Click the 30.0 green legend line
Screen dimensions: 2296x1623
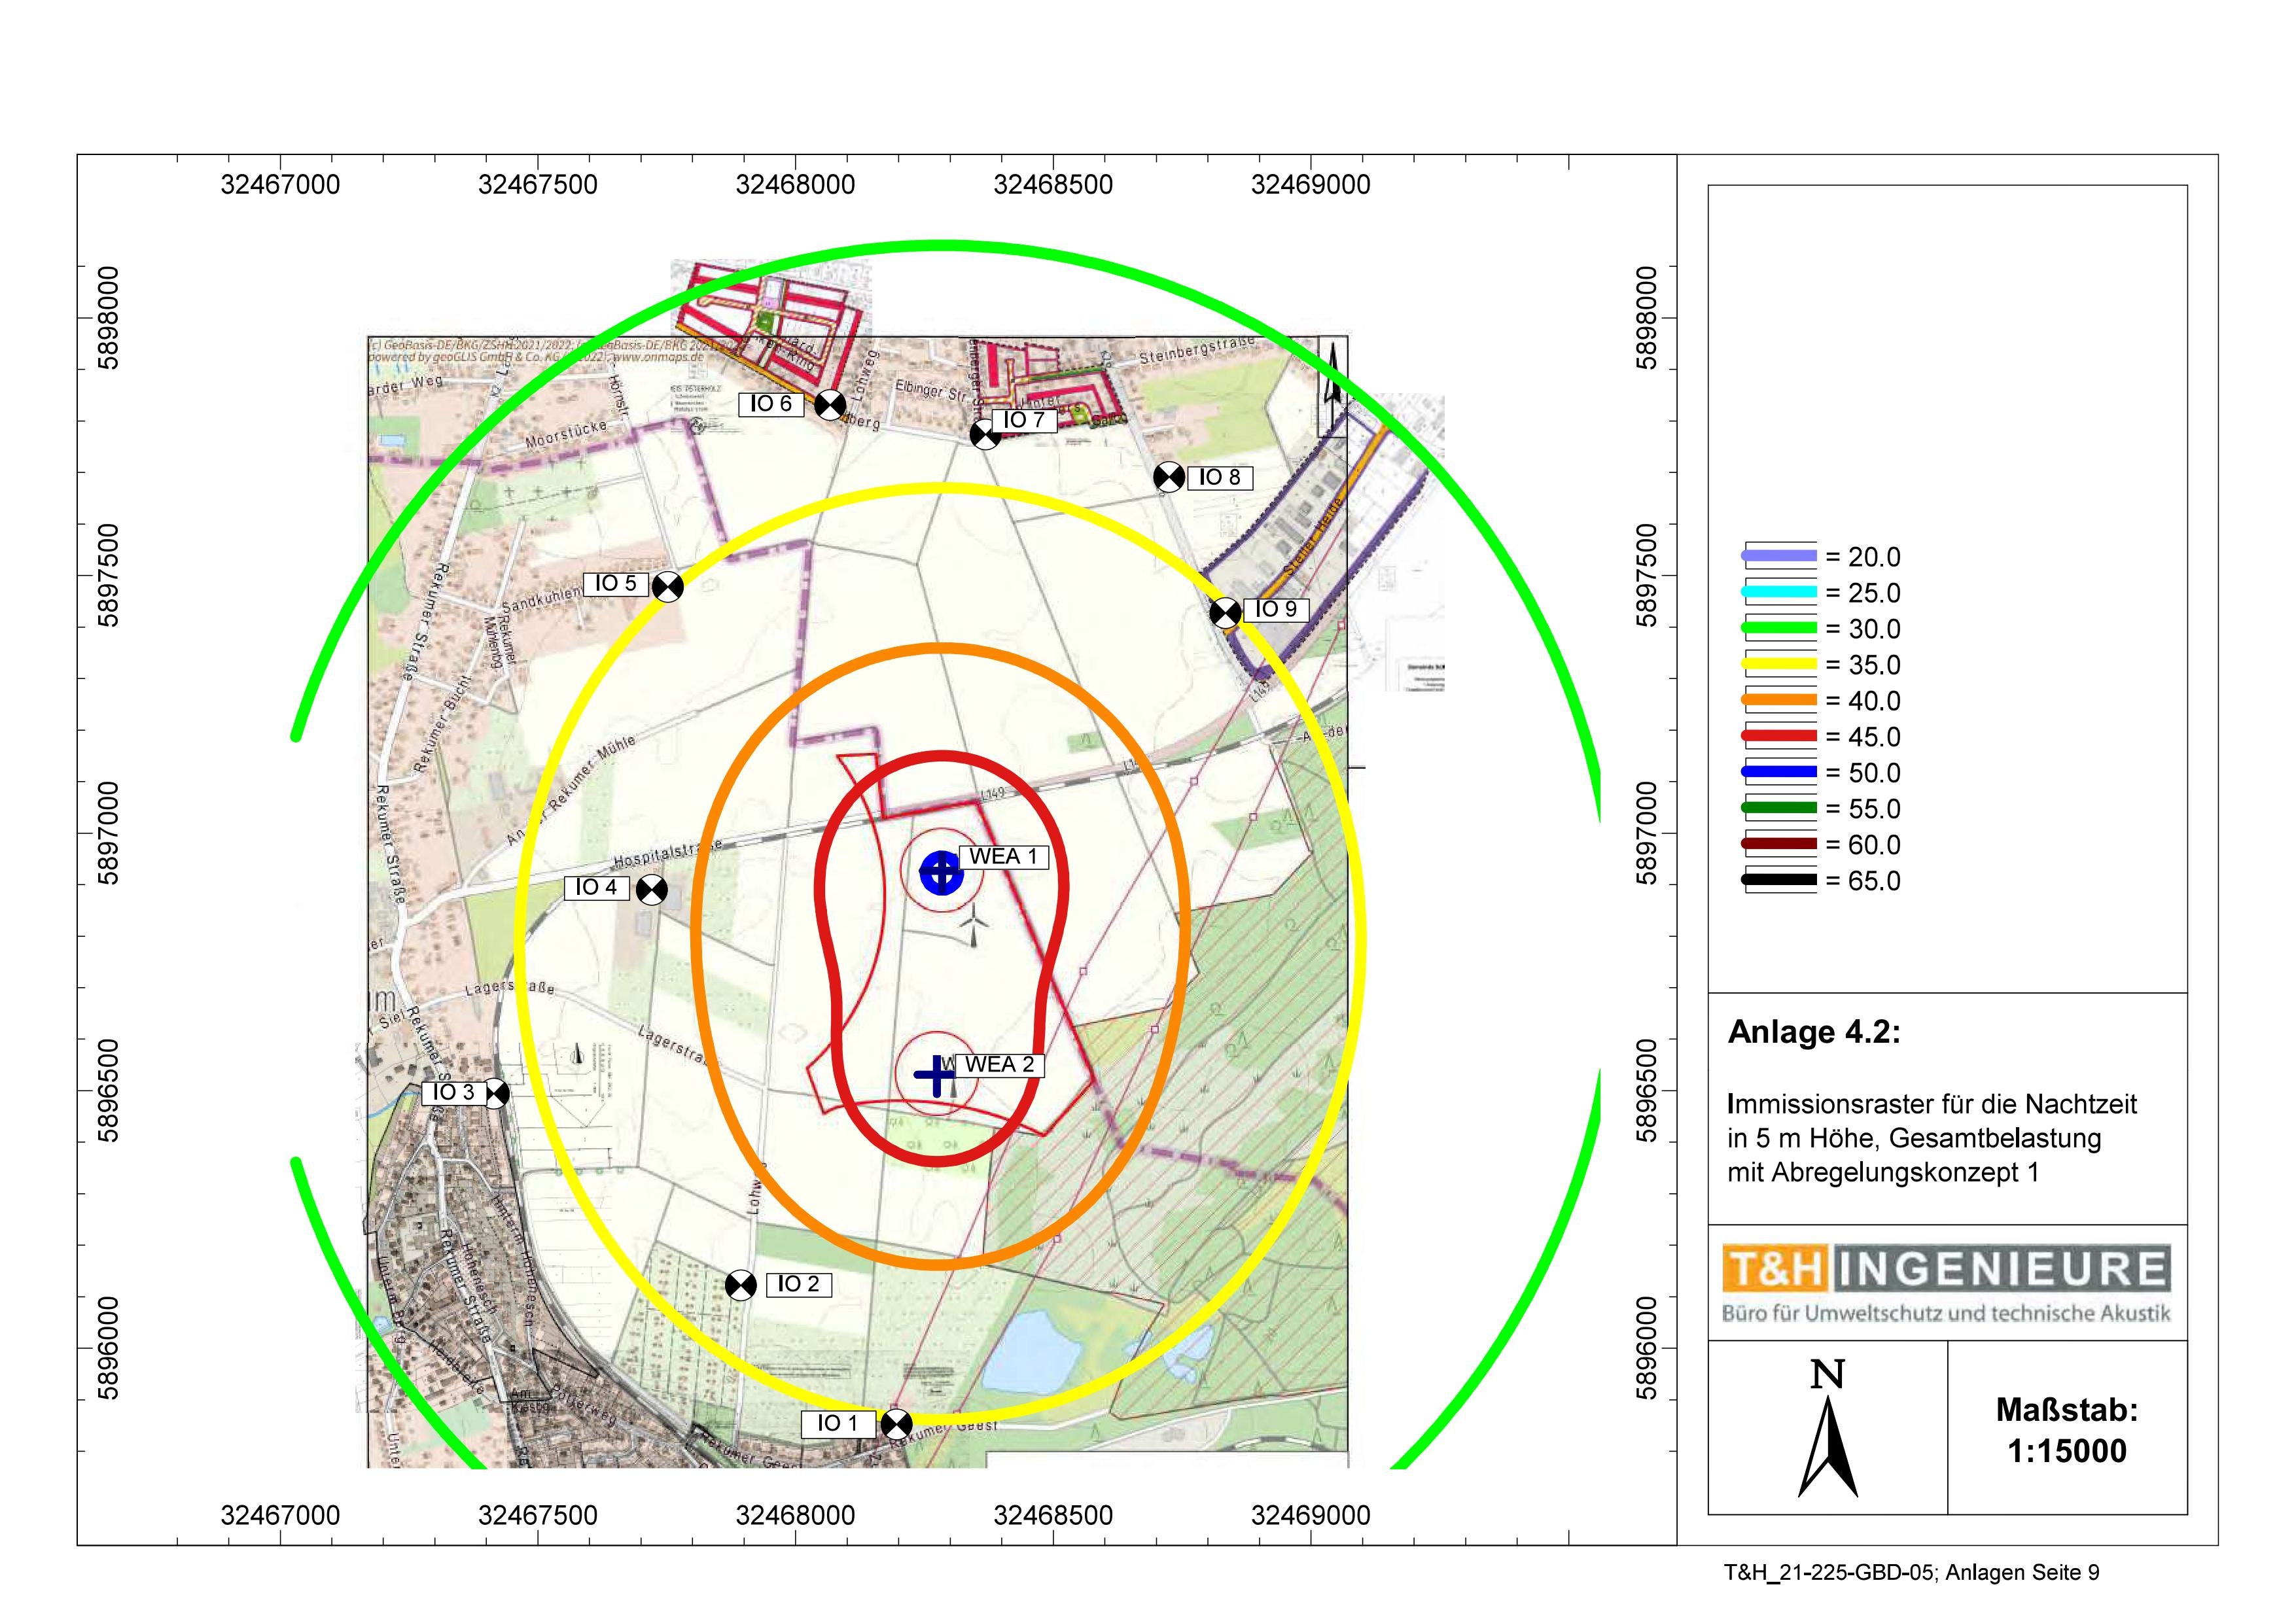coord(1780,628)
